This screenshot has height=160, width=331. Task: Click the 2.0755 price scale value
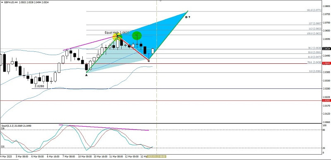pyautogui.click(x=326, y=14)
